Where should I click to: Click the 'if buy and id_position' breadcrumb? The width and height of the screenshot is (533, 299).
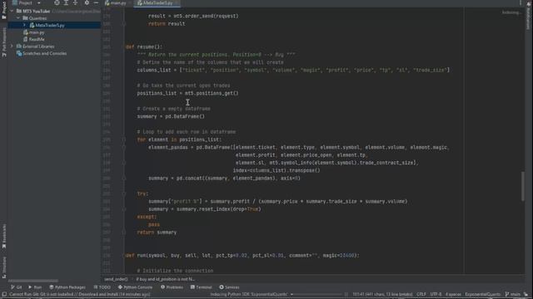(165, 279)
